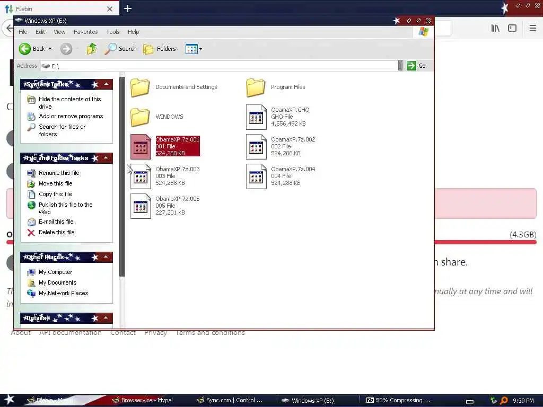
Task: Click Hide the contents of this drive
Action: point(69,103)
